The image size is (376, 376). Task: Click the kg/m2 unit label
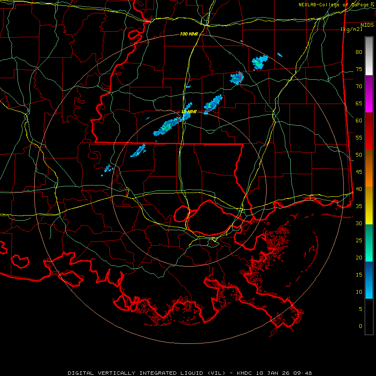(x=351, y=29)
